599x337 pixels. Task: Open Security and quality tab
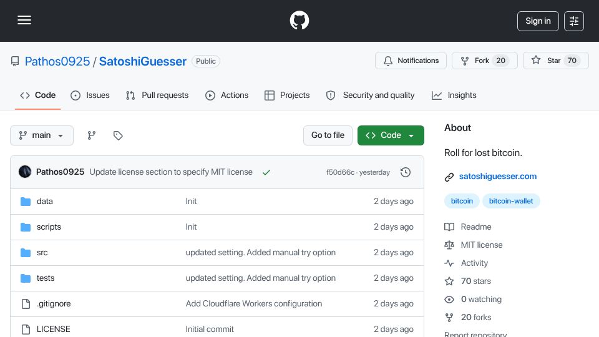click(x=370, y=95)
